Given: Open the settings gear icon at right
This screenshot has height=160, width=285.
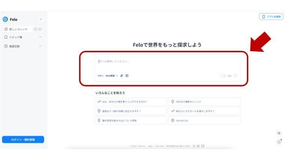Looking at the screenshot, I should coord(279,133).
